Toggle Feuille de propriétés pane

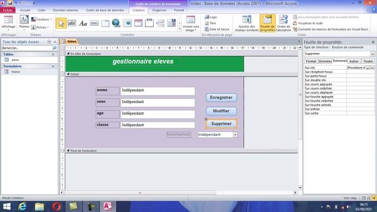(267, 24)
